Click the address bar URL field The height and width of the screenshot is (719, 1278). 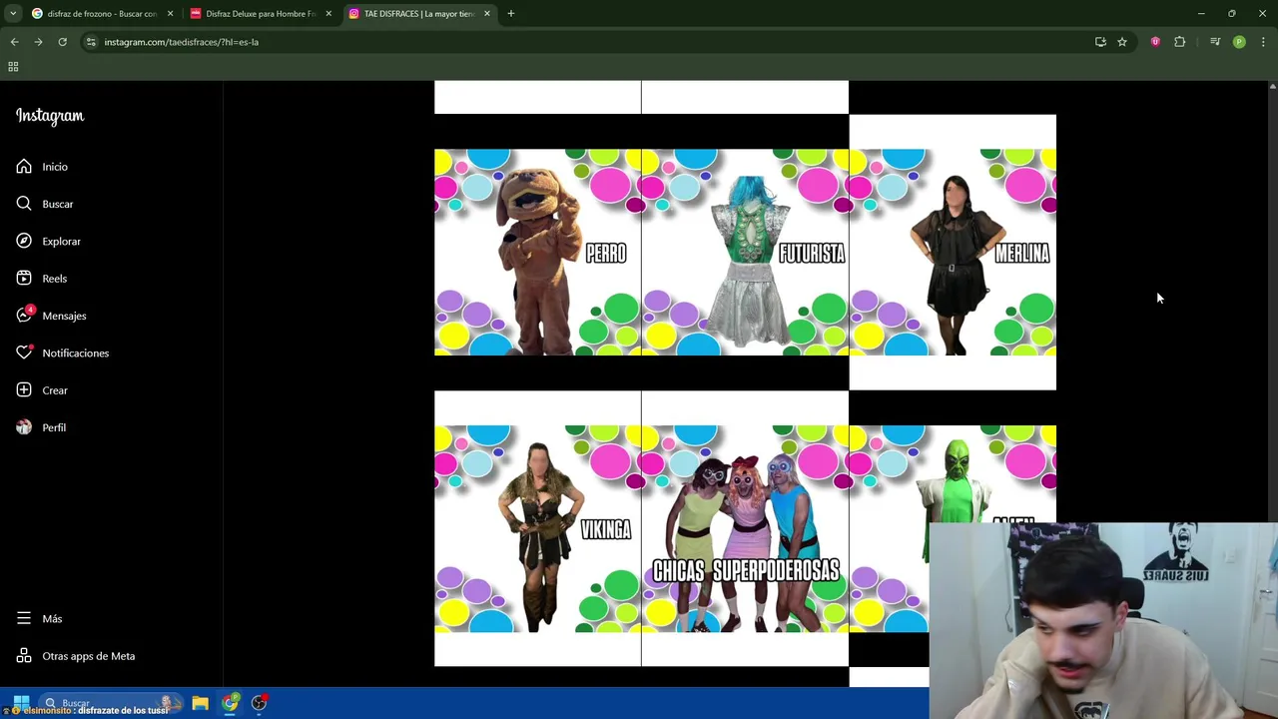click(x=589, y=42)
